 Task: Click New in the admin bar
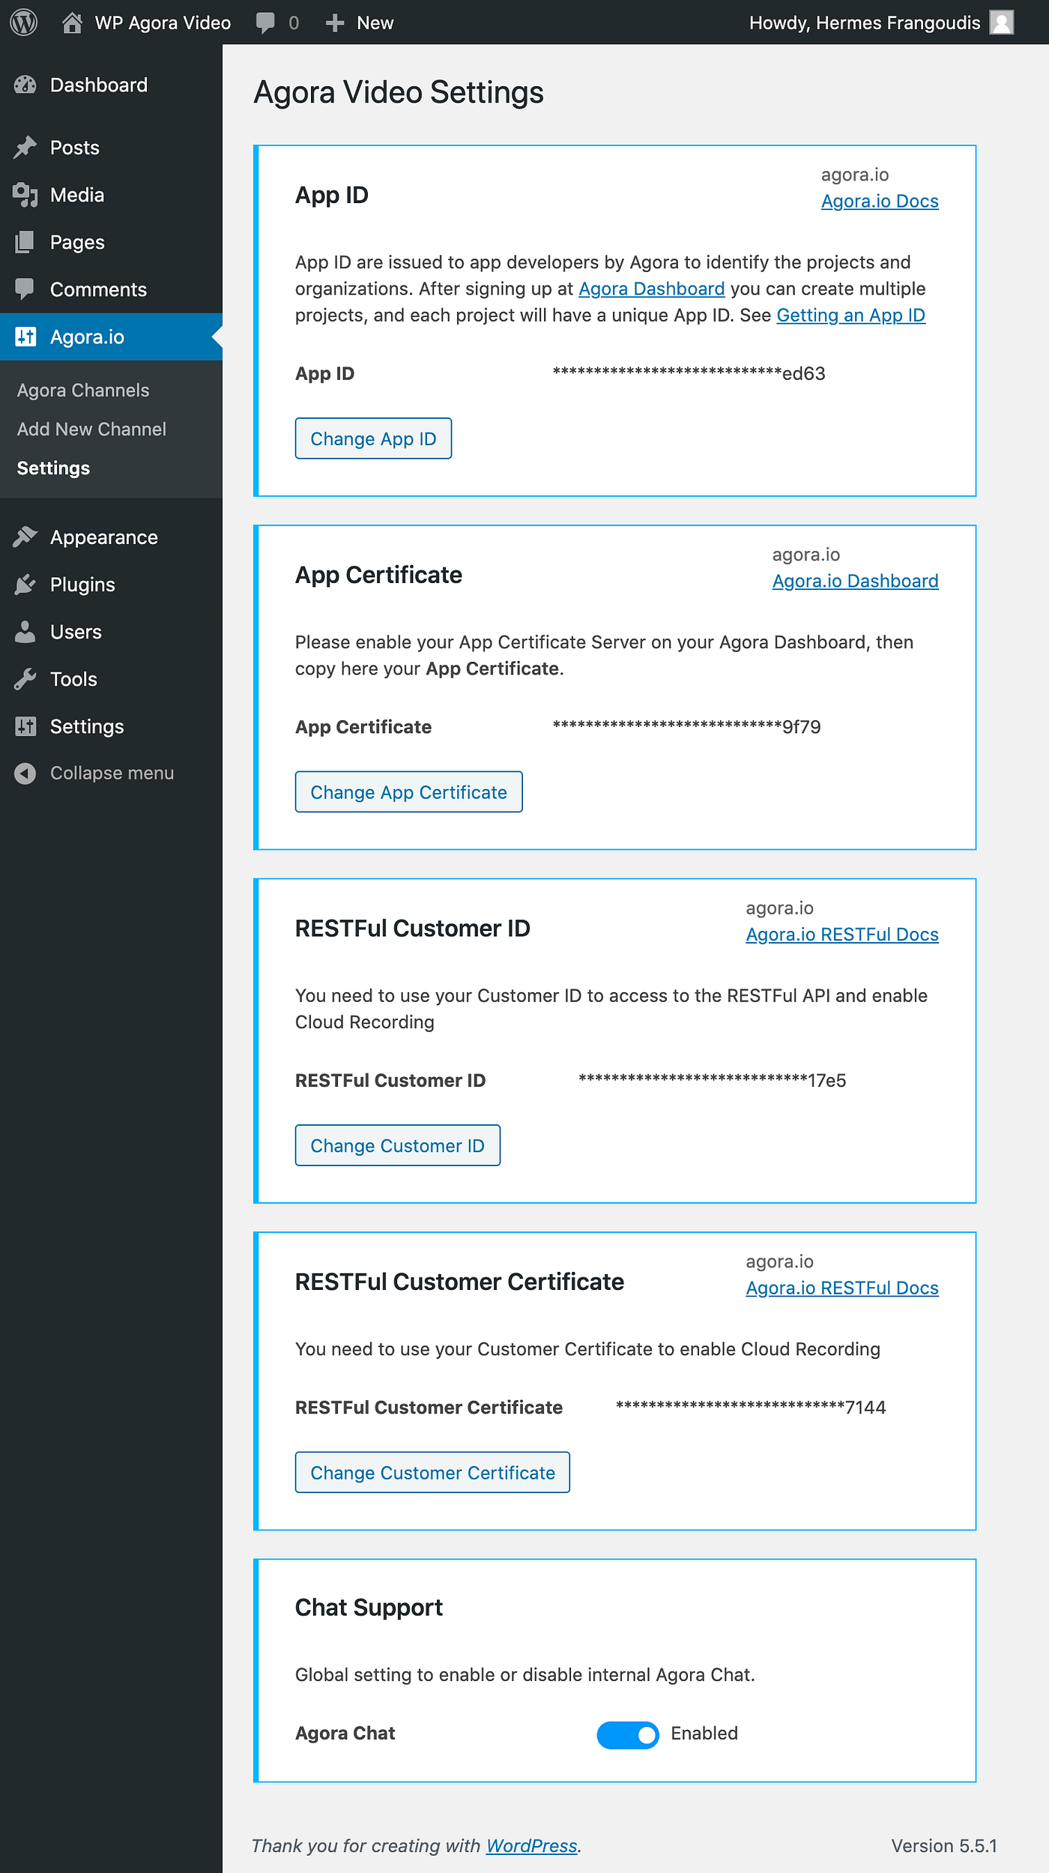(375, 23)
